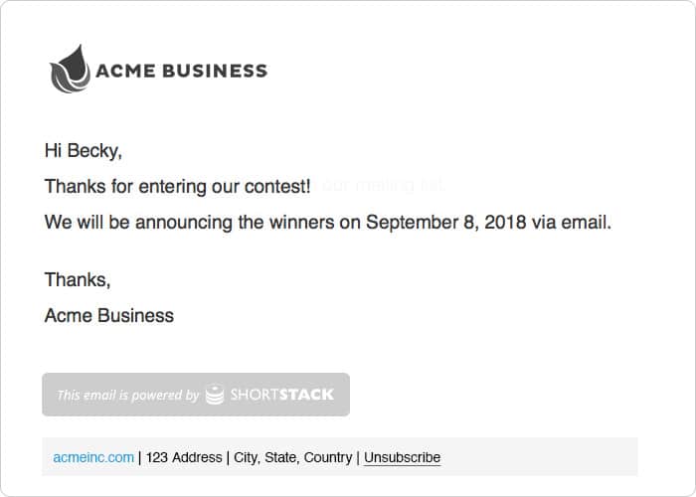This screenshot has width=696, height=497.
Task: Open the acmeinc.com link
Action: 93,457
